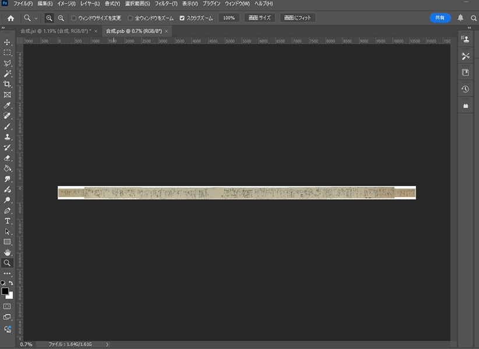Click the blue 共有 button
The width and height of the screenshot is (479, 349).
pyautogui.click(x=440, y=18)
